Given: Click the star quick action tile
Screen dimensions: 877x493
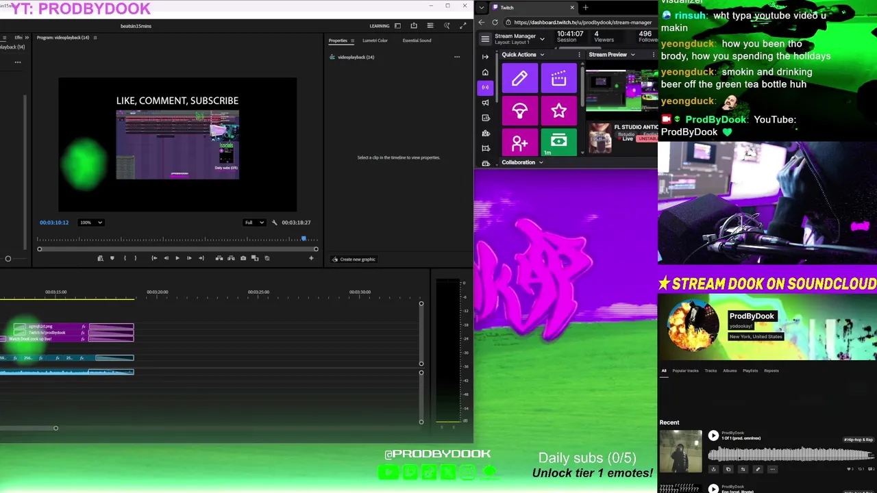Looking at the screenshot, I should 559,110.
